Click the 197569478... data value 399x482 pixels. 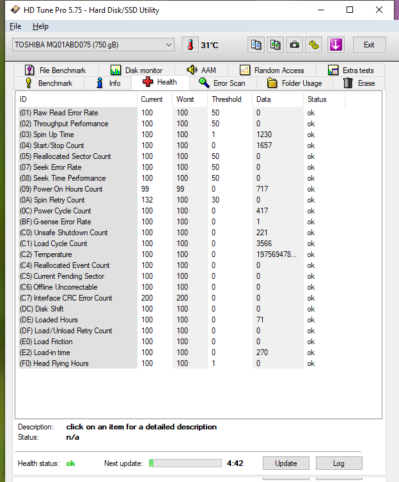[276, 254]
